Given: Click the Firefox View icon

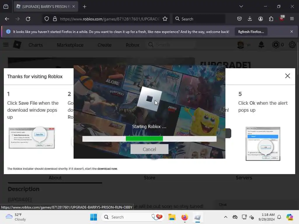Looking at the screenshot, I should pos(6,7).
